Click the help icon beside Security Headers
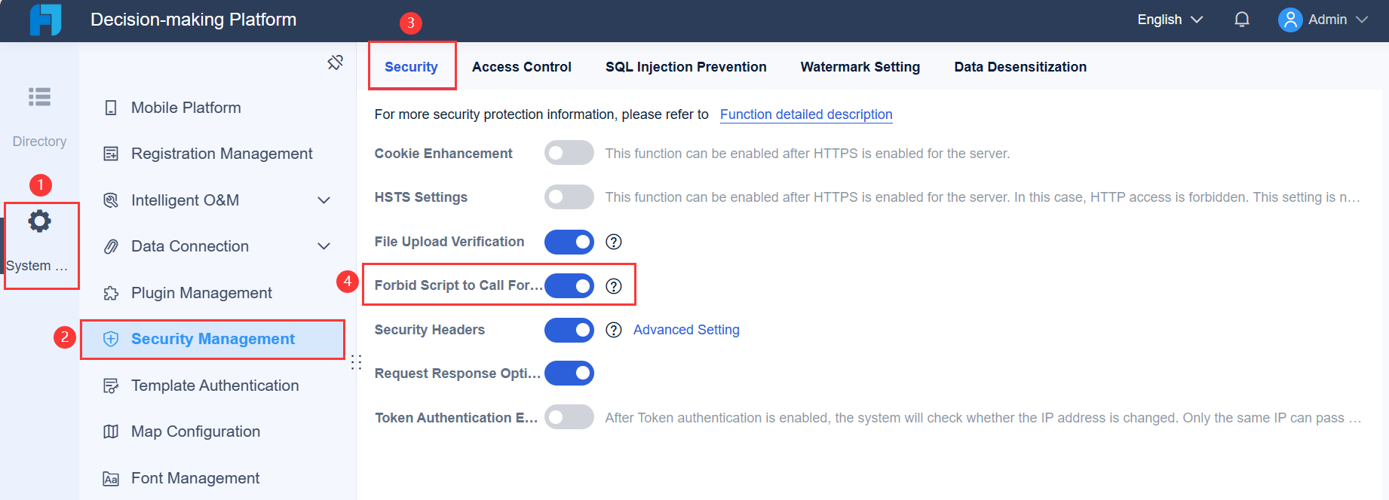Screen dimensions: 1389x500 coord(614,330)
